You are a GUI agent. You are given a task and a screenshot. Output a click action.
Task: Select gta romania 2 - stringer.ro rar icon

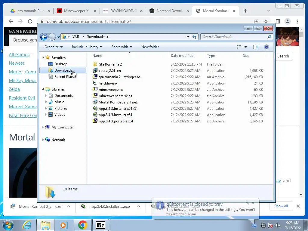coord(95,77)
